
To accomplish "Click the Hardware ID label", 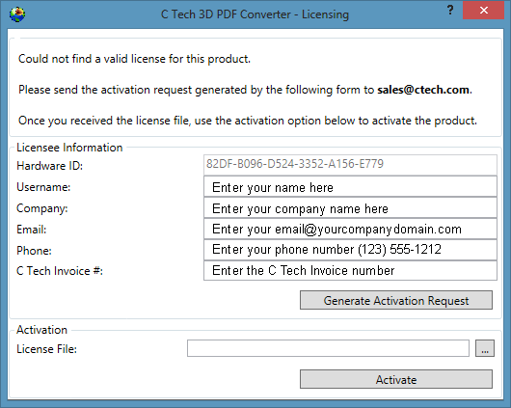I will 49,166.
